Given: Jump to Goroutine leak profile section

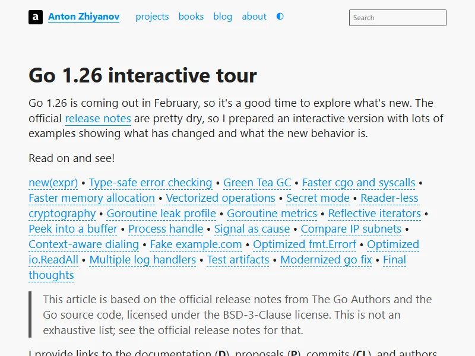Looking at the screenshot, I should click(161, 214).
